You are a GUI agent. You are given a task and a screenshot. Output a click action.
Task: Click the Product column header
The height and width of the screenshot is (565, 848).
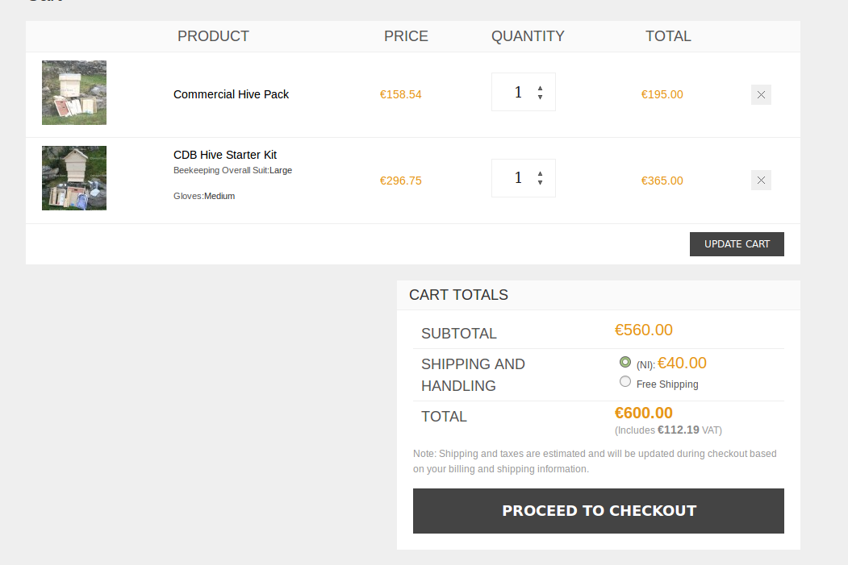point(213,36)
